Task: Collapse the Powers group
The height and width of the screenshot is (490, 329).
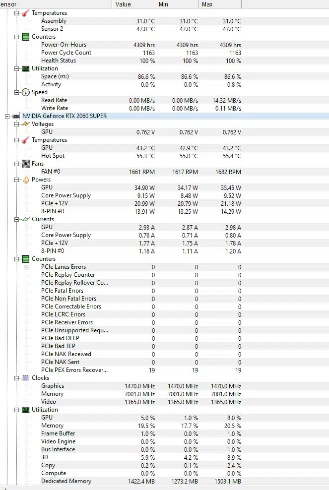Action: click(16, 180)
